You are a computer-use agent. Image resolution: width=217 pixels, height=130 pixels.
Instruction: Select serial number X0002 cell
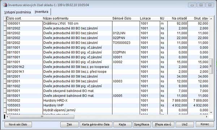(x=126, y=62)
